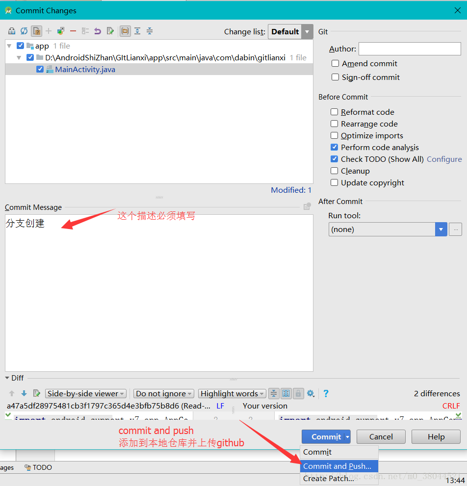467x486 pixels.
Task: Click the Configure link
Action: pos(444,159)
